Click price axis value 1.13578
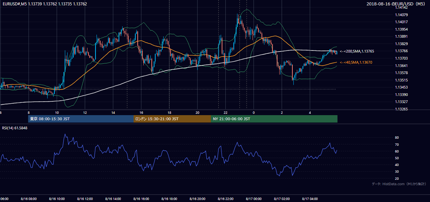 click(x=401, y=73)
